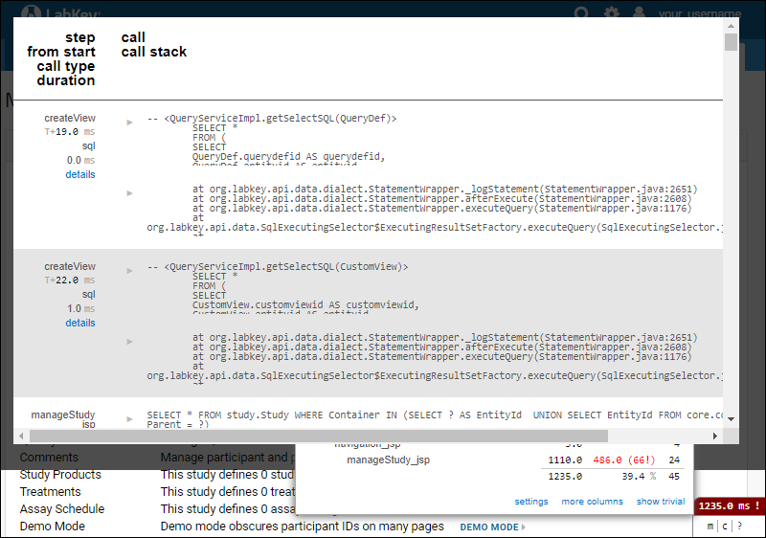
Task: Click the 'm' profiler control
Action: click(710, 527)
